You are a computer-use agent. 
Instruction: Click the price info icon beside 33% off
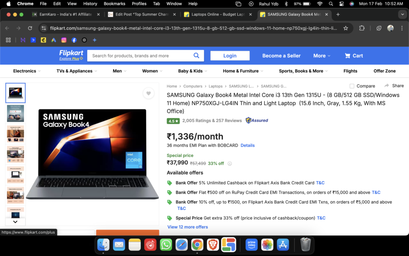[230, 164]
